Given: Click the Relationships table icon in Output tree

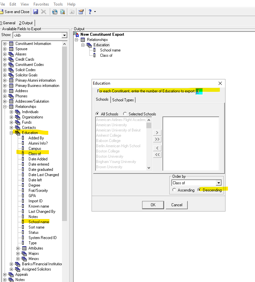Looking at the screenshot, I should [x=83, y=40].
